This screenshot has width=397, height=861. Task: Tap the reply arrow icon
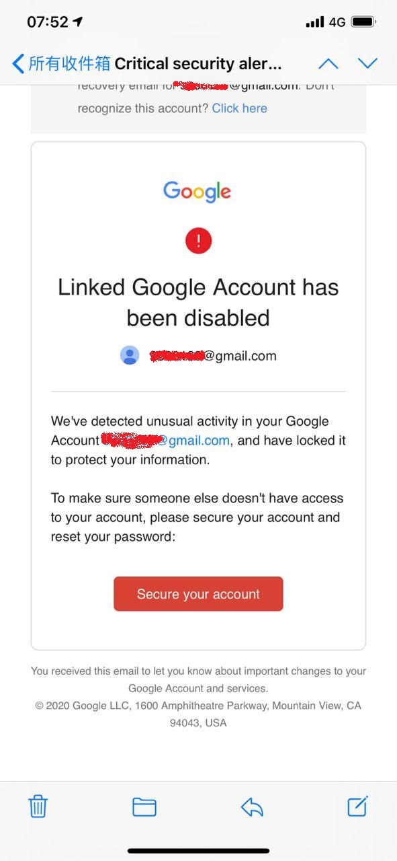[x=251, y=806]
